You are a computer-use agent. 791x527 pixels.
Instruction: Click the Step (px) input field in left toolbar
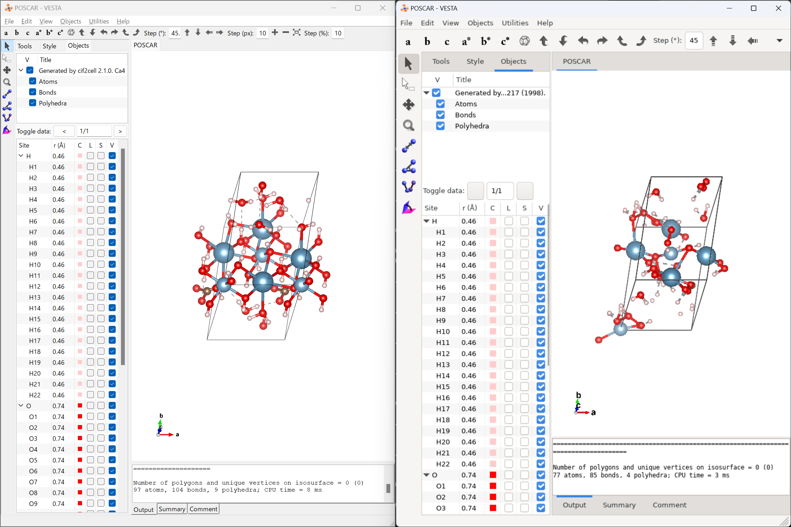(x=263, y=33)
